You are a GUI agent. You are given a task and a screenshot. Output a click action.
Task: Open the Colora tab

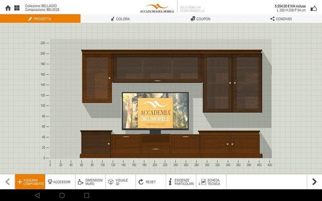[x=121, y=19]
